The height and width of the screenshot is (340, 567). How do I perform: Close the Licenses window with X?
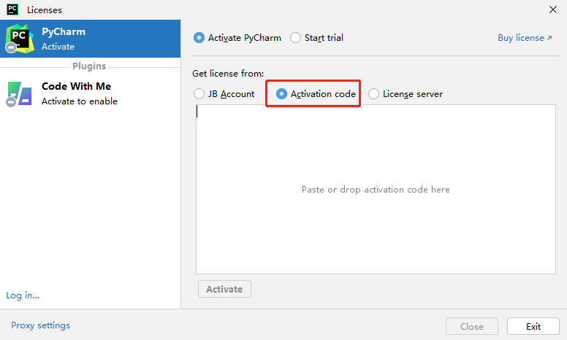(x=553, y=10)
